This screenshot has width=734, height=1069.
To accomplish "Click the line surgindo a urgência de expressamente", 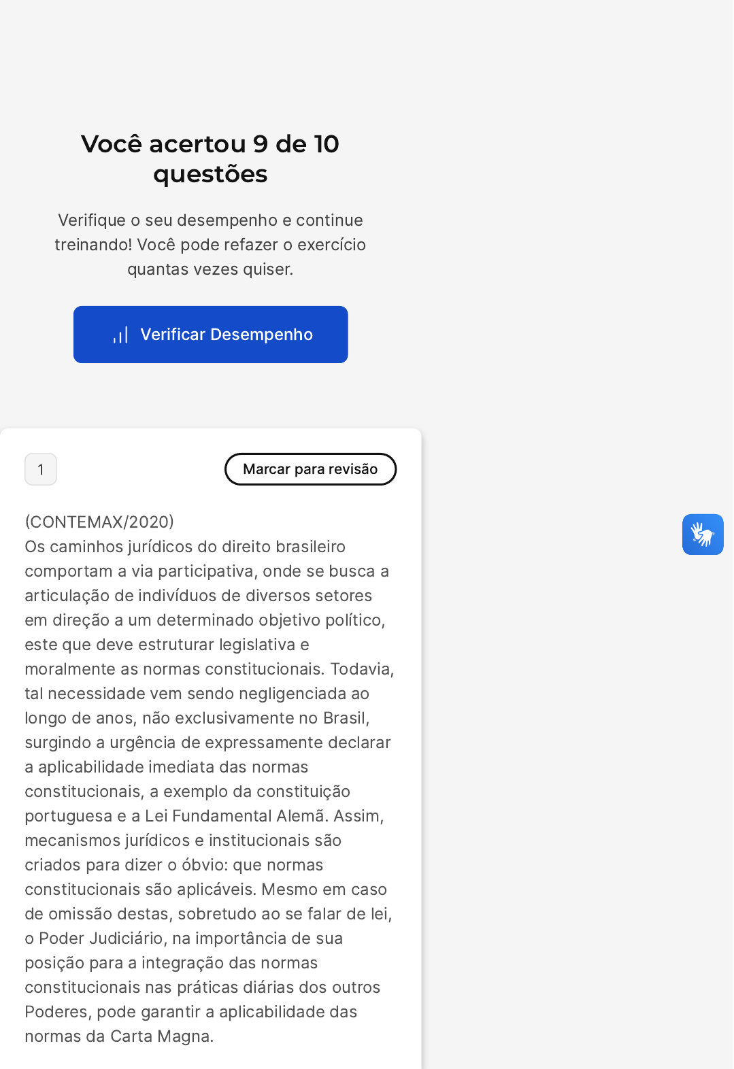I will pyautogui.click(x=207, y=743).
